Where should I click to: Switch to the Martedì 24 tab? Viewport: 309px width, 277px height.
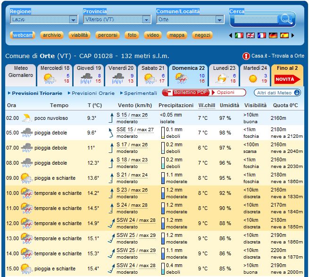tap(255, 75)
